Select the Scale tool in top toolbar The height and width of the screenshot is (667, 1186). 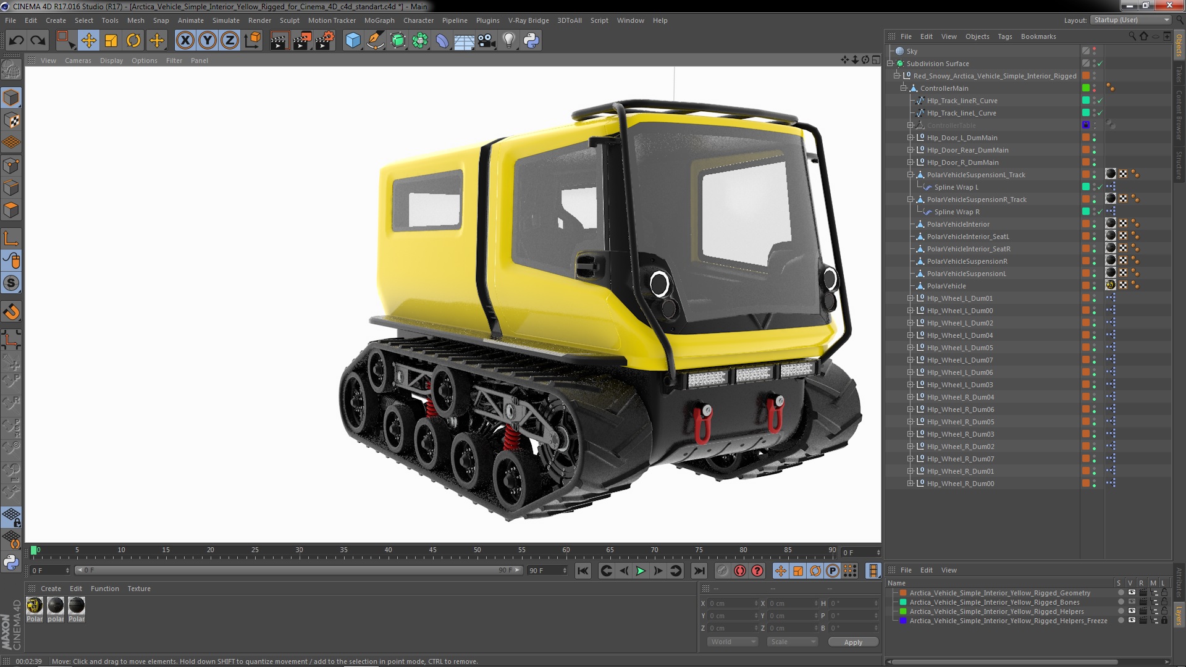111,41
